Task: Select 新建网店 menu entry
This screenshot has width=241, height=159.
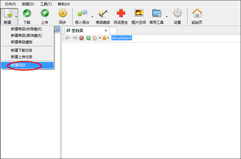Action: (27, 65)
